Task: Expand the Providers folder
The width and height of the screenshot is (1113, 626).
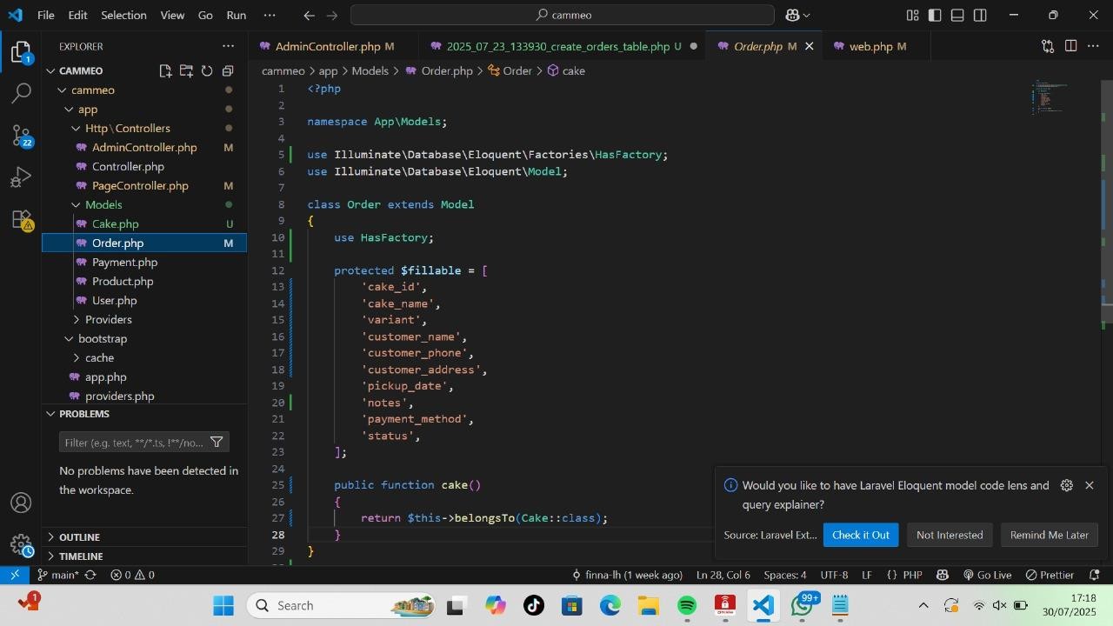Action: (x=108, y=319)
